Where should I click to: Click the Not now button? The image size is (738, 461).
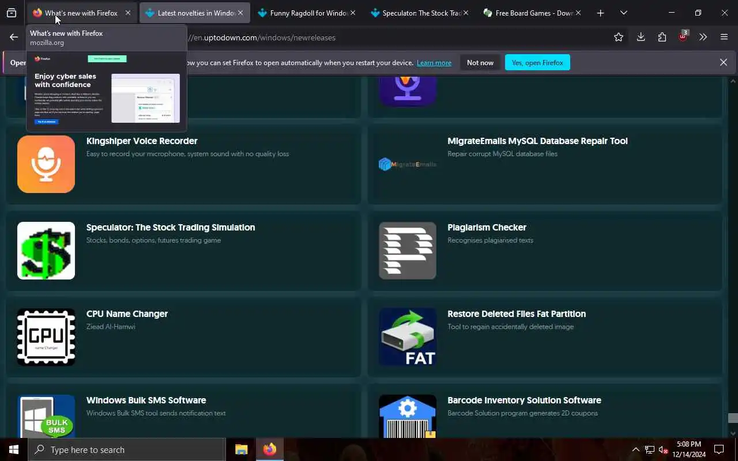click(x=480, y=62)
